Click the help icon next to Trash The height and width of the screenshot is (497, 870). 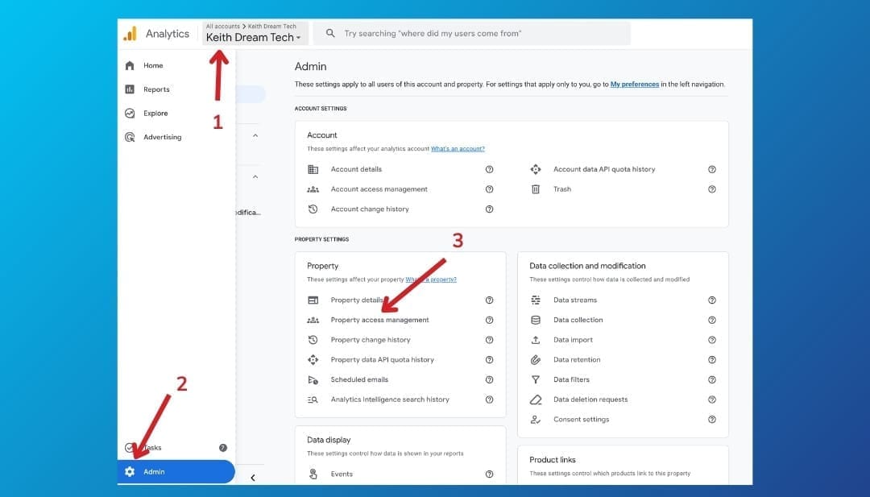712,189
